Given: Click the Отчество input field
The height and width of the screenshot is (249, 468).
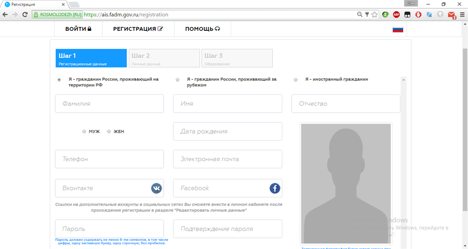Looking at the screenshot, I should coord(346,104).
